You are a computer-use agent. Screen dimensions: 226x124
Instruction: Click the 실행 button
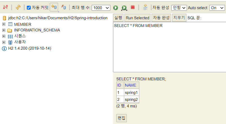pyautogui.click(x=118, y=18)
